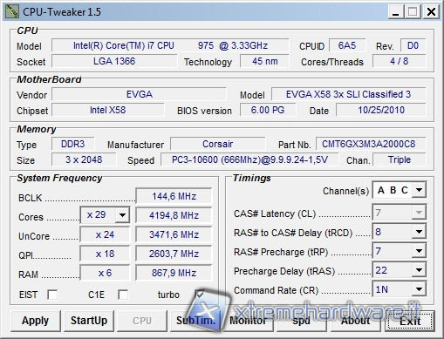The width and height of the screenshot is (444, 339).
Task: Toggle the C1E checkbox
Action: pos(123,295)
